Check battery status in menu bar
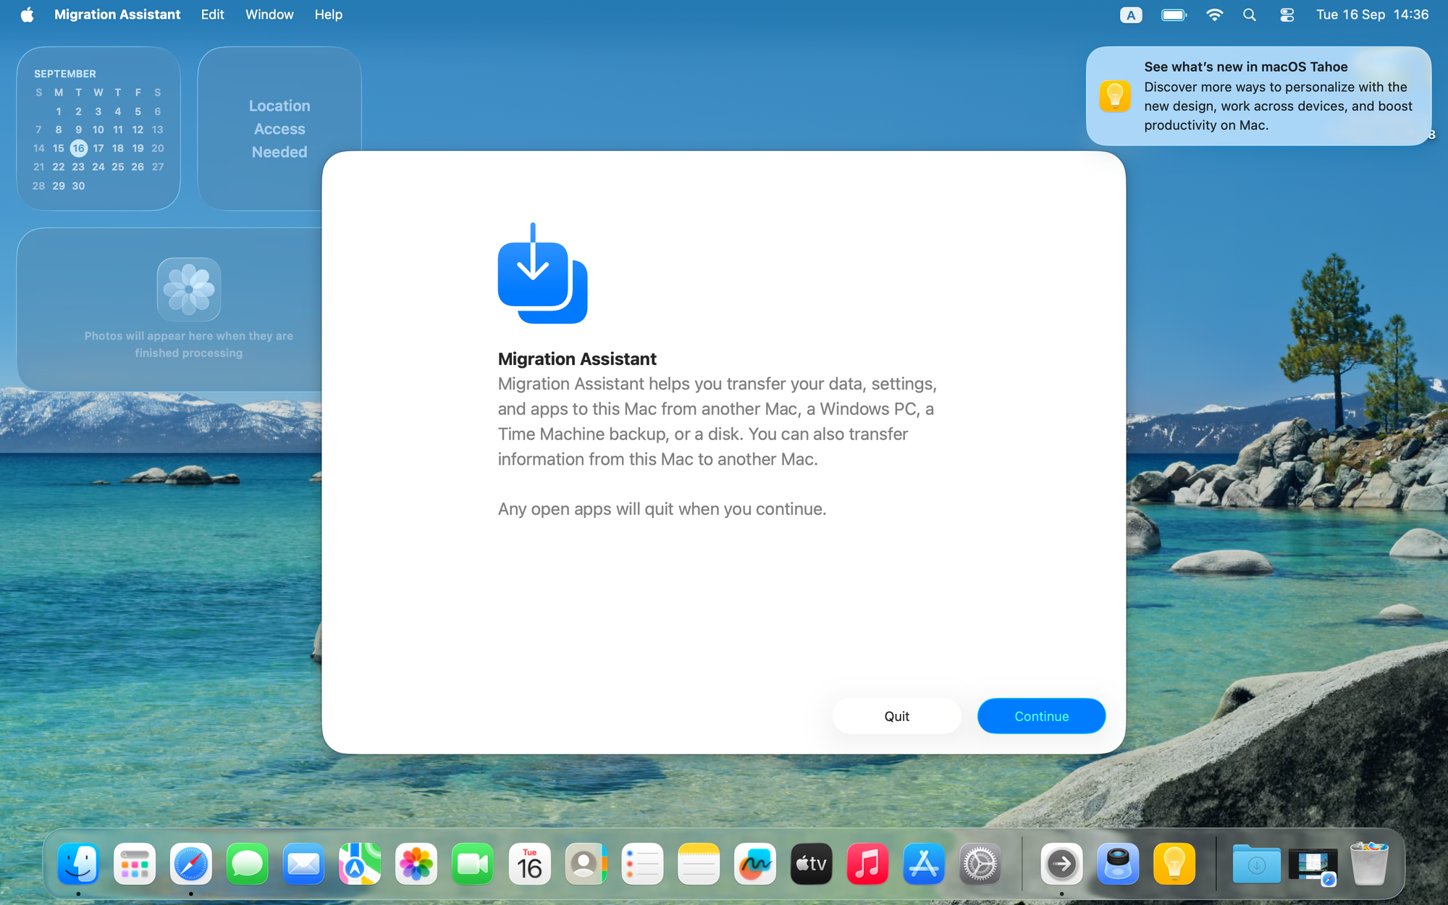 pyautogui.click(x=1174, y=14)
